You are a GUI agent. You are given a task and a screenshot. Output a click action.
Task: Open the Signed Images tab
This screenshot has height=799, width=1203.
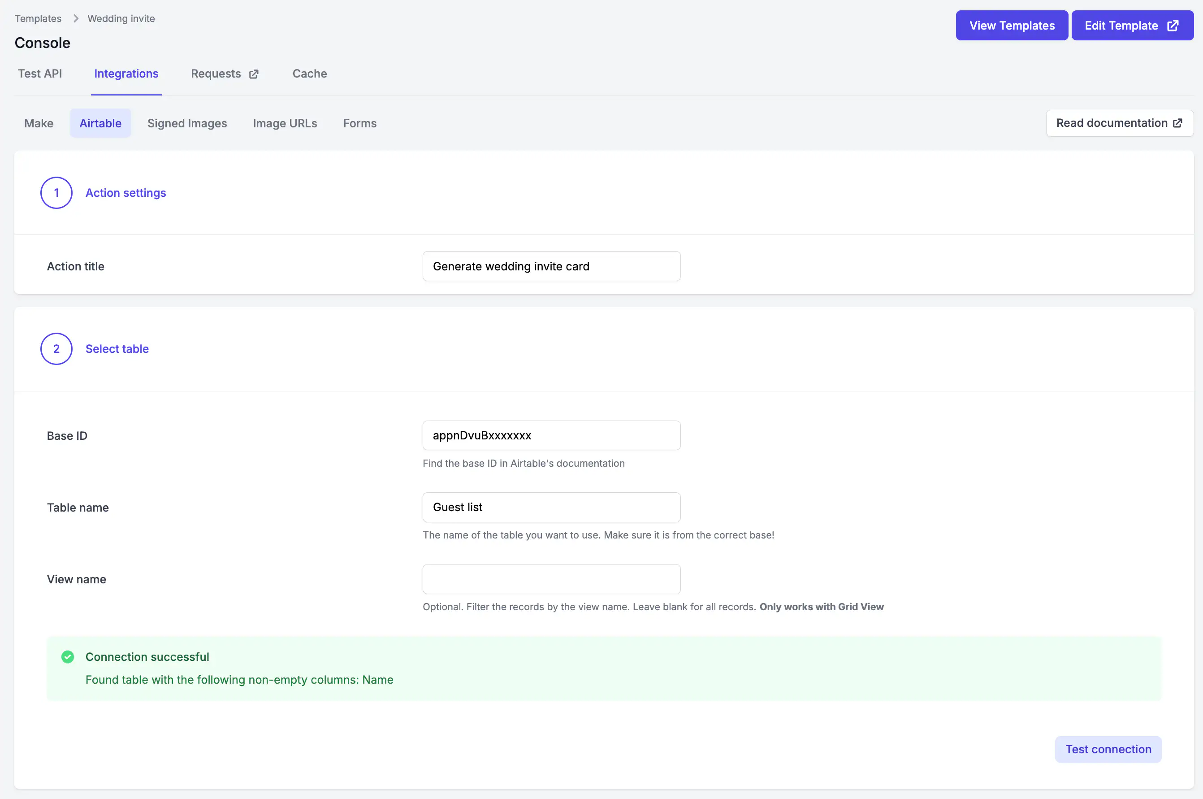coord(187,123)
